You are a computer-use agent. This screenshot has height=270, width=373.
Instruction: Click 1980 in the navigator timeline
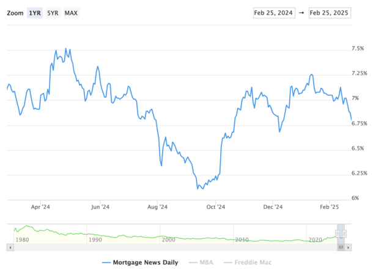point(22,240)
